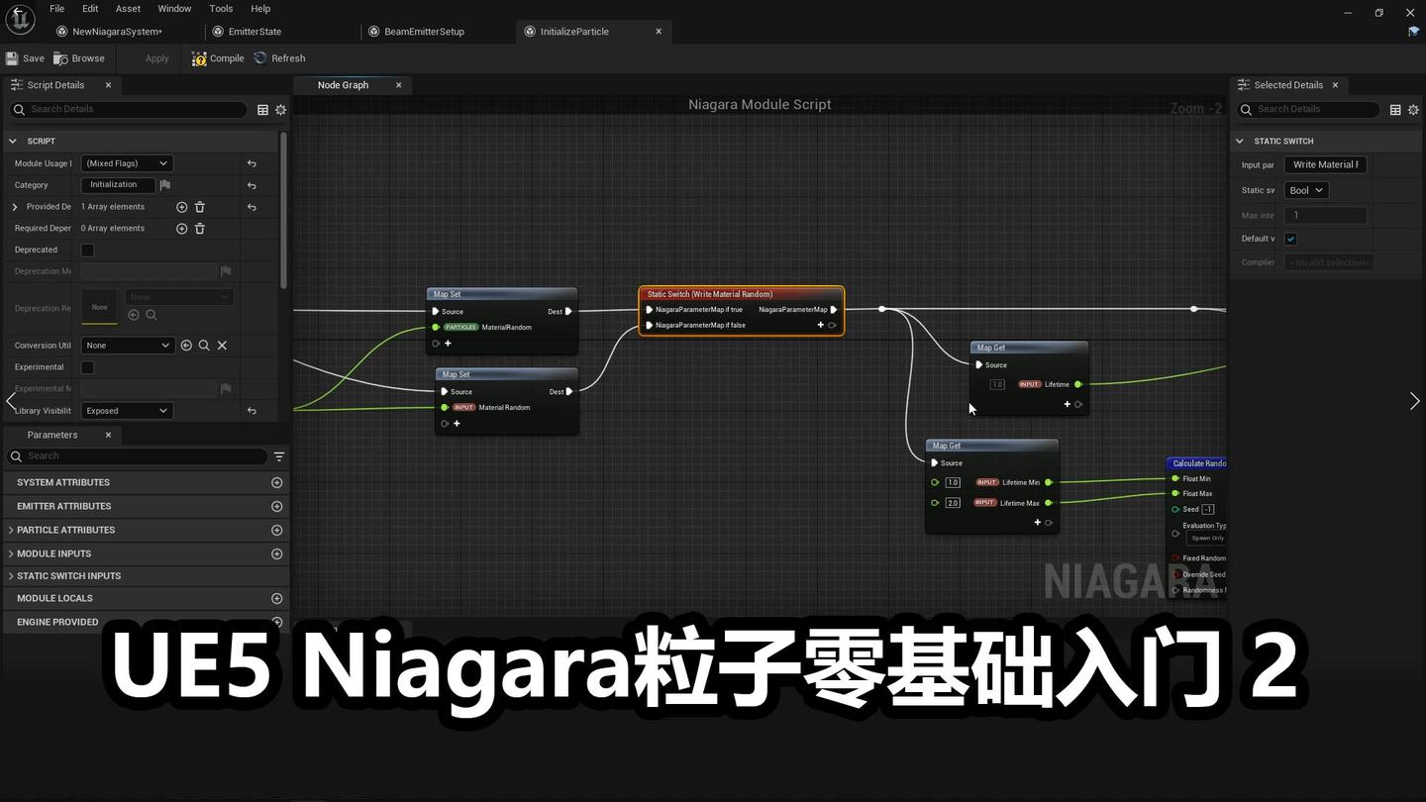Open Script Details property matrix grid icon

[262, 110]
